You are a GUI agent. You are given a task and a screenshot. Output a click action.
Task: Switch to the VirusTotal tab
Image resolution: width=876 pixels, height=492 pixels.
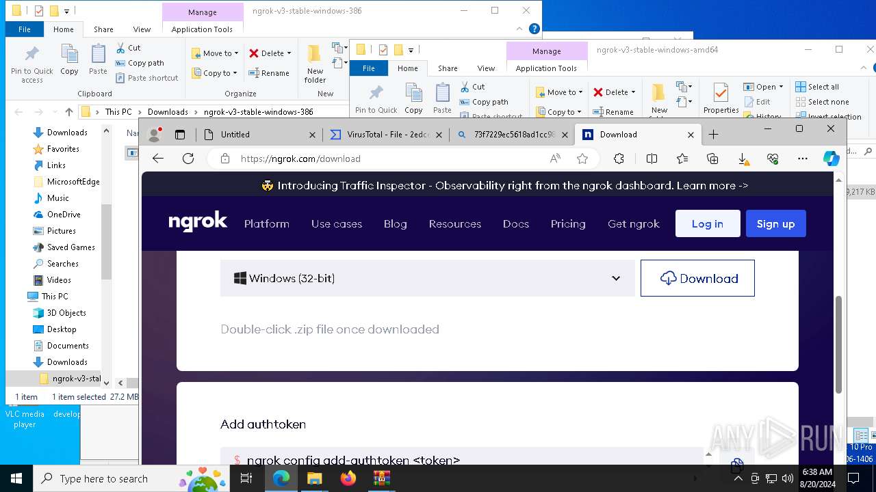click(385, 135)
